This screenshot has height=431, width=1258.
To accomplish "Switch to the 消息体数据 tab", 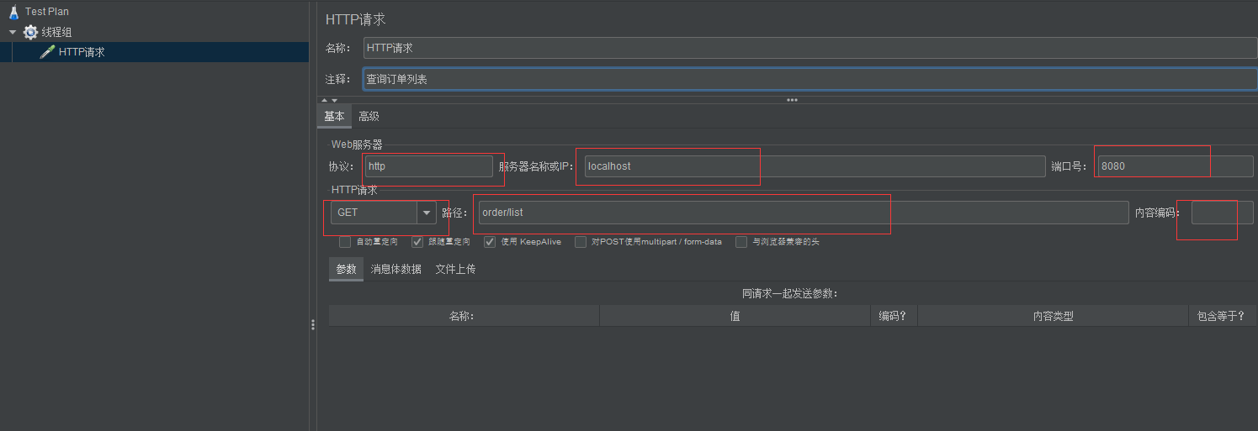I will (396, 270).
